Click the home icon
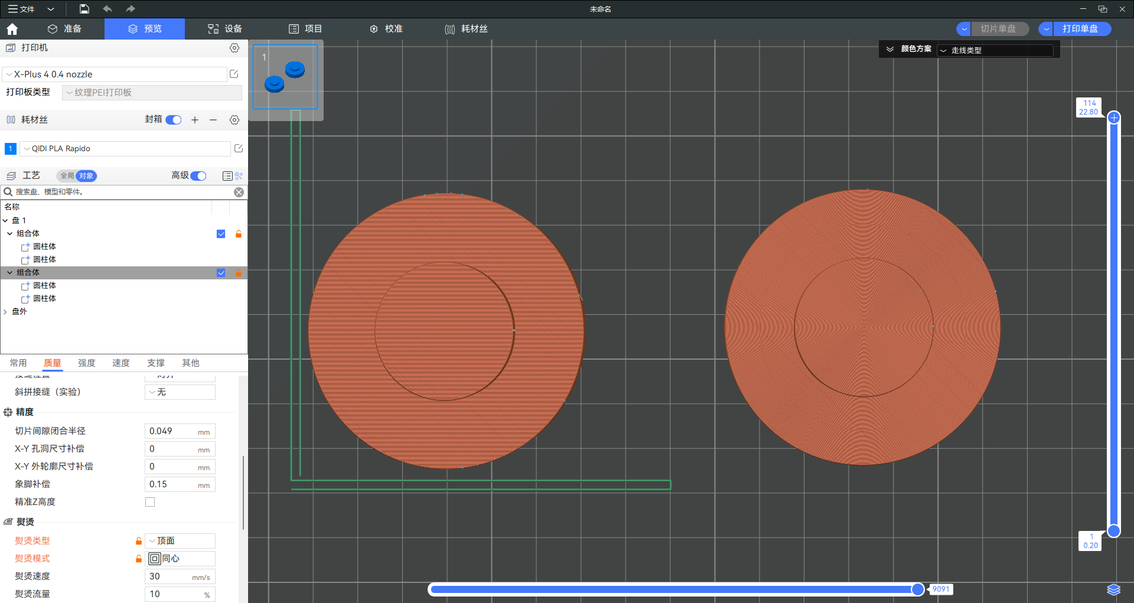The height and width of the screenshot is (603, 1134). [x=12, y=29]
